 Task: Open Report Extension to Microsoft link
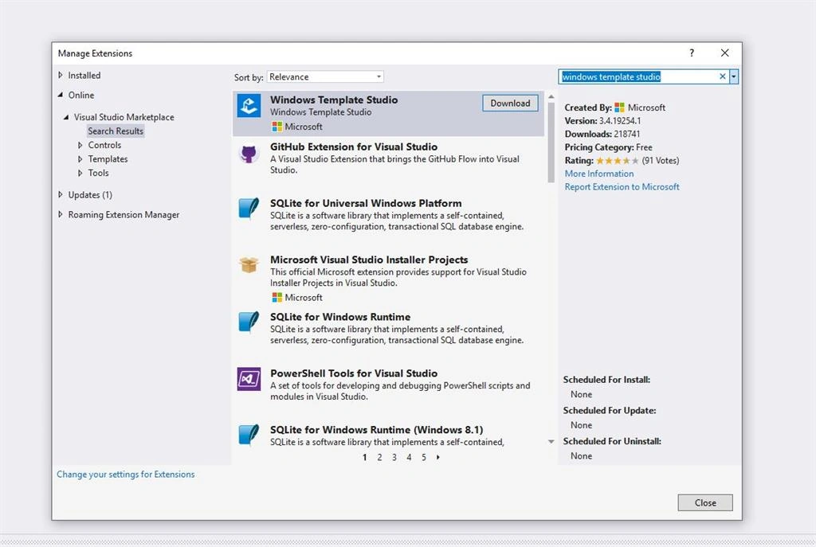pos(622,186)
